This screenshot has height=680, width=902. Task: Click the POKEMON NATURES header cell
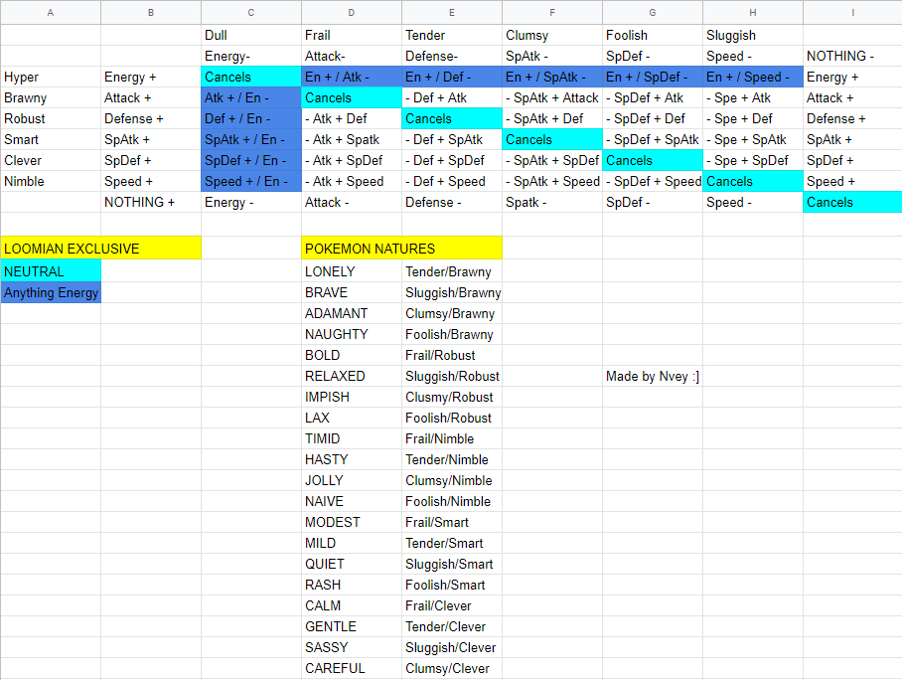(401, 249)
